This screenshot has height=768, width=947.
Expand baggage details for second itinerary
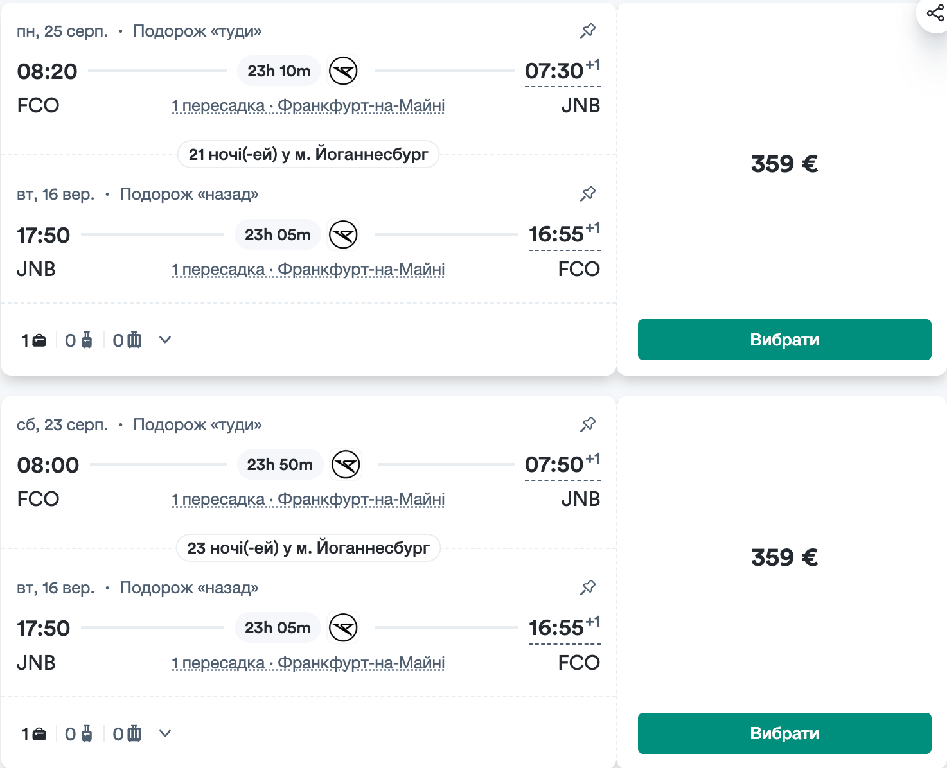pos(165,734)
